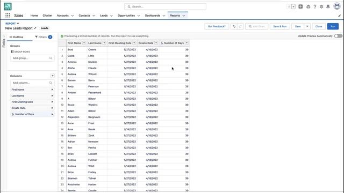The width and height of the screenshot is (344, 193).
Task: Open Global Actions plus icon
Action: click(x=300, y=6)
